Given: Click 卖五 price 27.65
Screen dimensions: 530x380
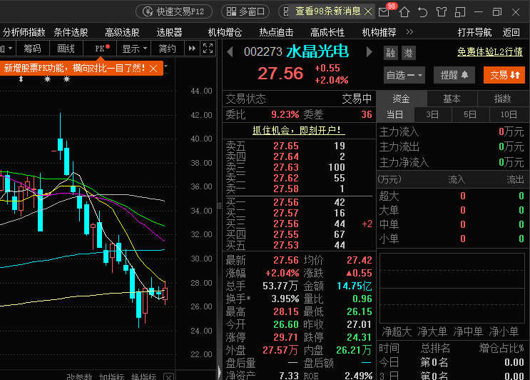Looking at the screenshot, I should tap(286, 146).
